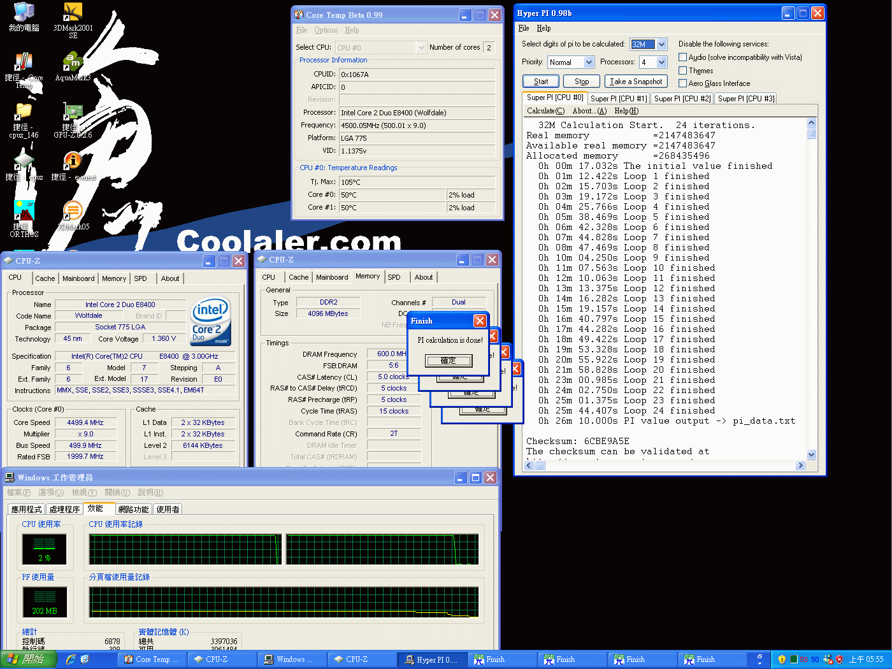The height and width of the screenshot is (669, 892).
Task: Confirm the PI calculation is done dialog
Action: pos(449,361)
